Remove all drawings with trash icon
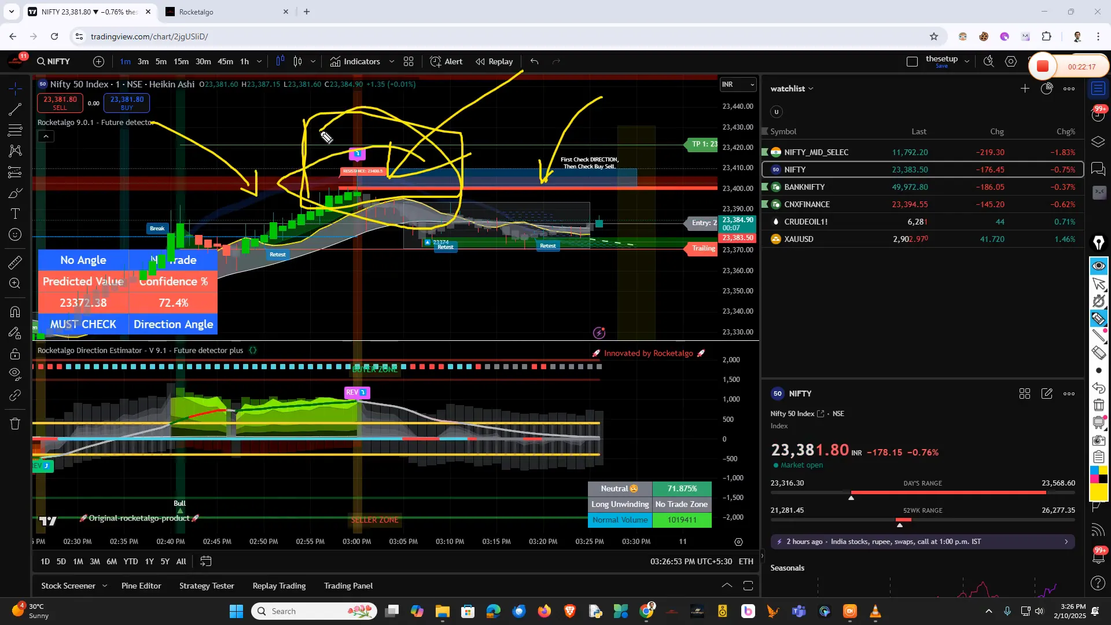Screen dimensions: 1111x625 [15, 424]
